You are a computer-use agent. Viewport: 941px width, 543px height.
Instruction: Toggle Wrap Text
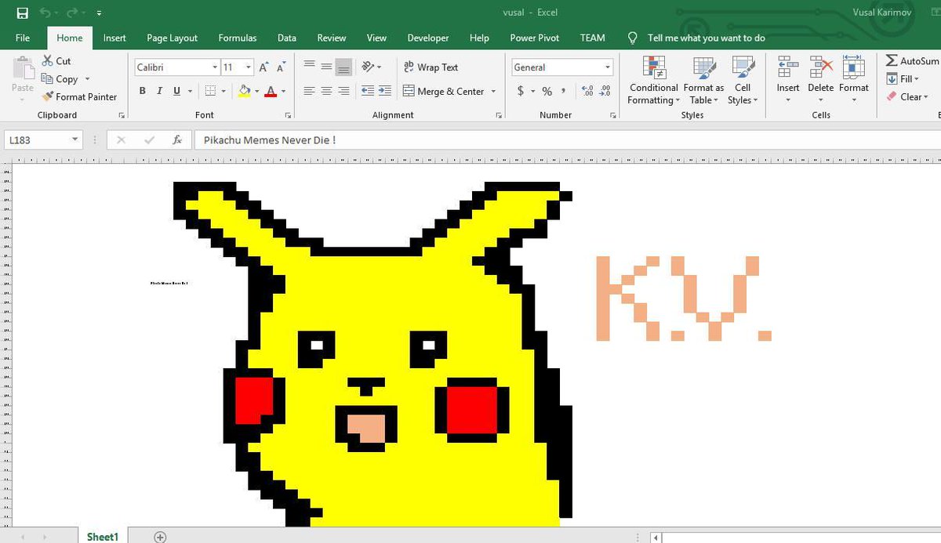431,67
